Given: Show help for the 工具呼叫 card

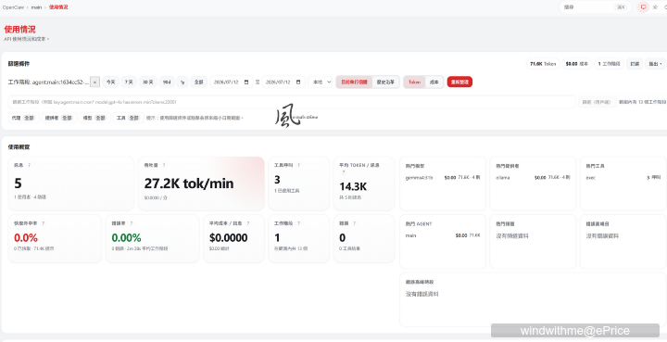Looking at the screenshot, I should [x=298, y=165].
